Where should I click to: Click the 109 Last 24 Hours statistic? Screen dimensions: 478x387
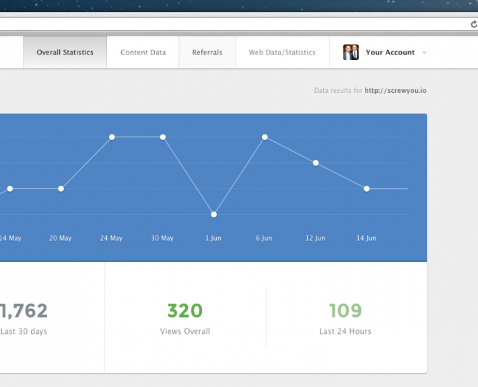coord(345,311)
